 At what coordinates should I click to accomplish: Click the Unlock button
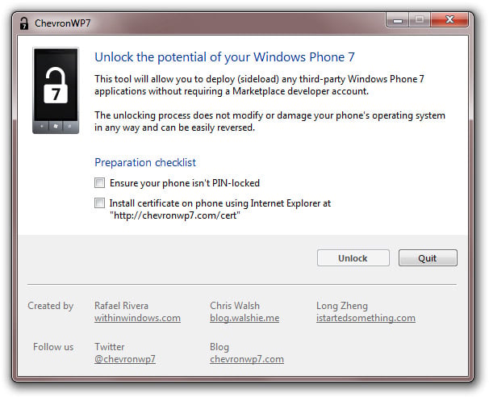[353, 258]
